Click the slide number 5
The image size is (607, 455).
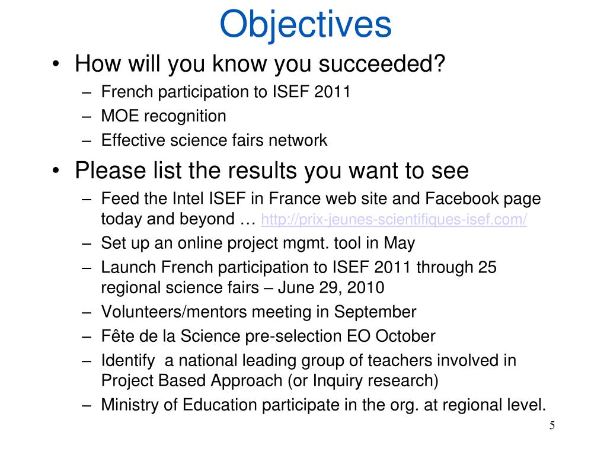[x=552, y=426]
